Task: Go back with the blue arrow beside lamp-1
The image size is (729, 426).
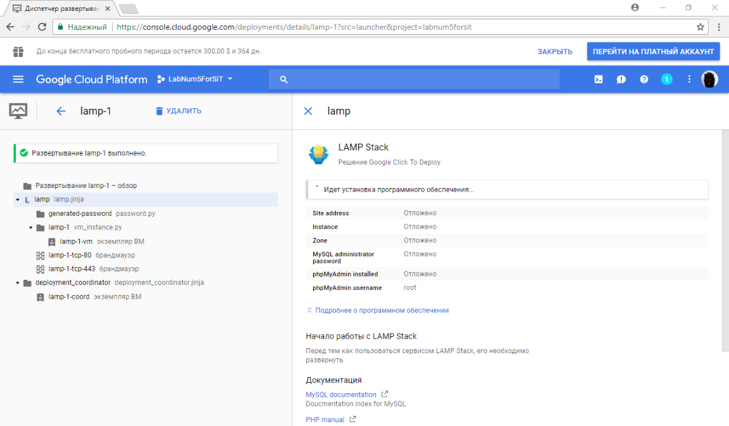Action: [x=61, y=111]
